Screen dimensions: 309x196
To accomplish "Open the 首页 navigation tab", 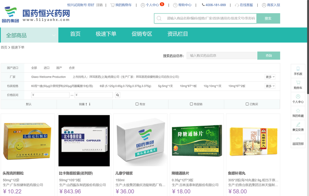I will (x=75, y=34).
